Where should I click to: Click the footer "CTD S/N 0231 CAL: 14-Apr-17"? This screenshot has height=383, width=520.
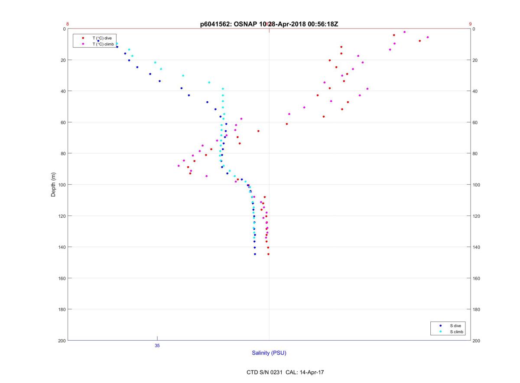click(285, 372)
